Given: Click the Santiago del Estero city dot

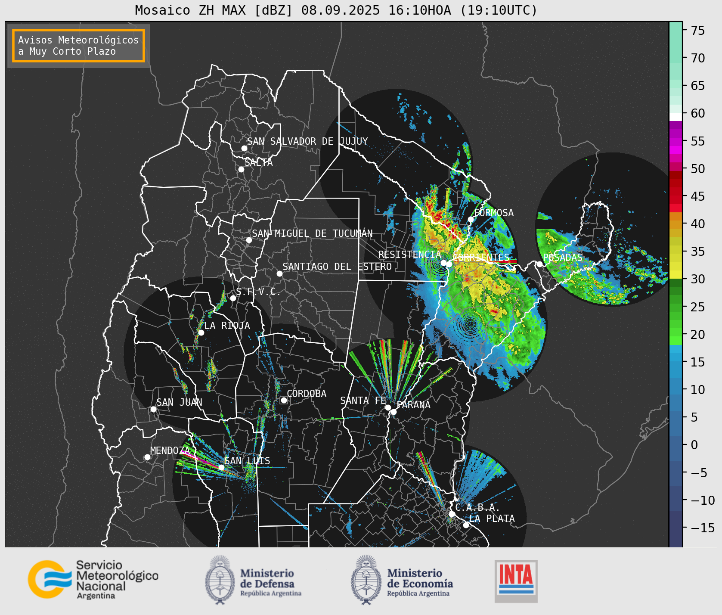Looking at the screenshot, I should coord(279,273).
